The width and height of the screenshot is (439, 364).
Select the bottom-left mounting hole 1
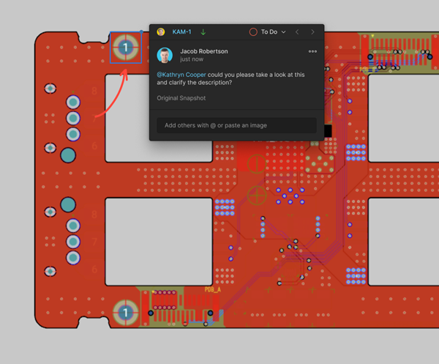click(x=126, y=312)
